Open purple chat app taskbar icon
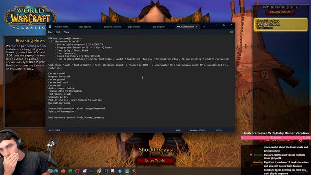Image resolution: width=311 pixels, height=175 pixels. click(x=85, y=171)
